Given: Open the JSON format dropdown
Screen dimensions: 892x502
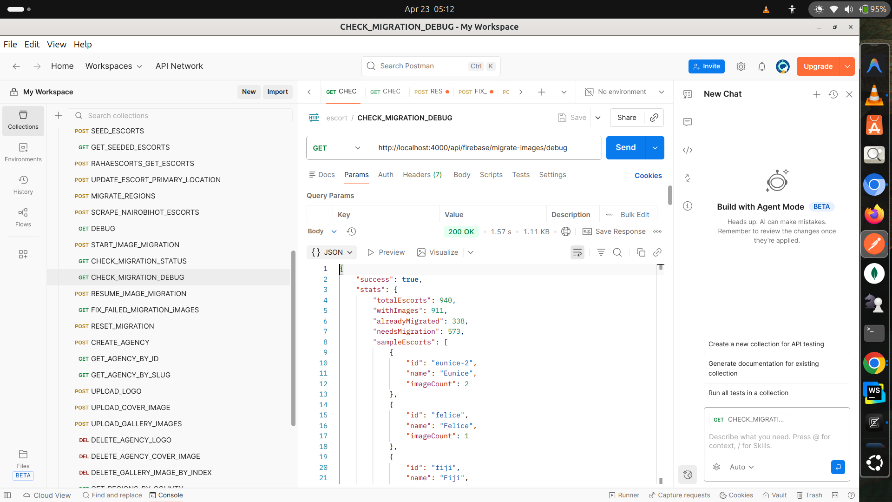Looking at the screenshot, I should click(x=332, y=252).
